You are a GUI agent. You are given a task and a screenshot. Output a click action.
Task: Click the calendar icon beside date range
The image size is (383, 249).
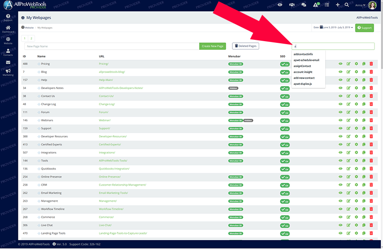(x=321, y=27)
